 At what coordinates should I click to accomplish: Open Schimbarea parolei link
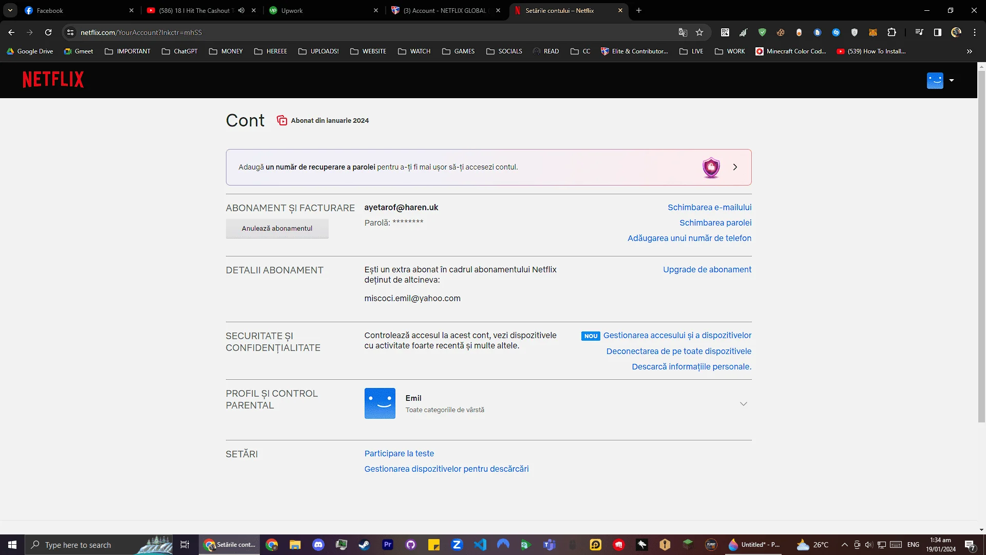click(x=715, y=223)
